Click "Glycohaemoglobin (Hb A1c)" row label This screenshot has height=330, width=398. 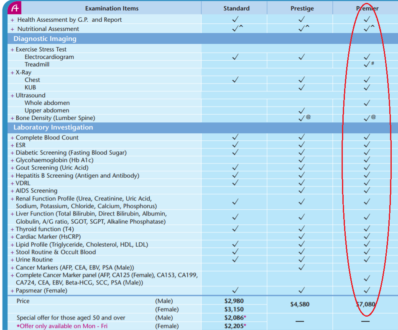point(55,160)
